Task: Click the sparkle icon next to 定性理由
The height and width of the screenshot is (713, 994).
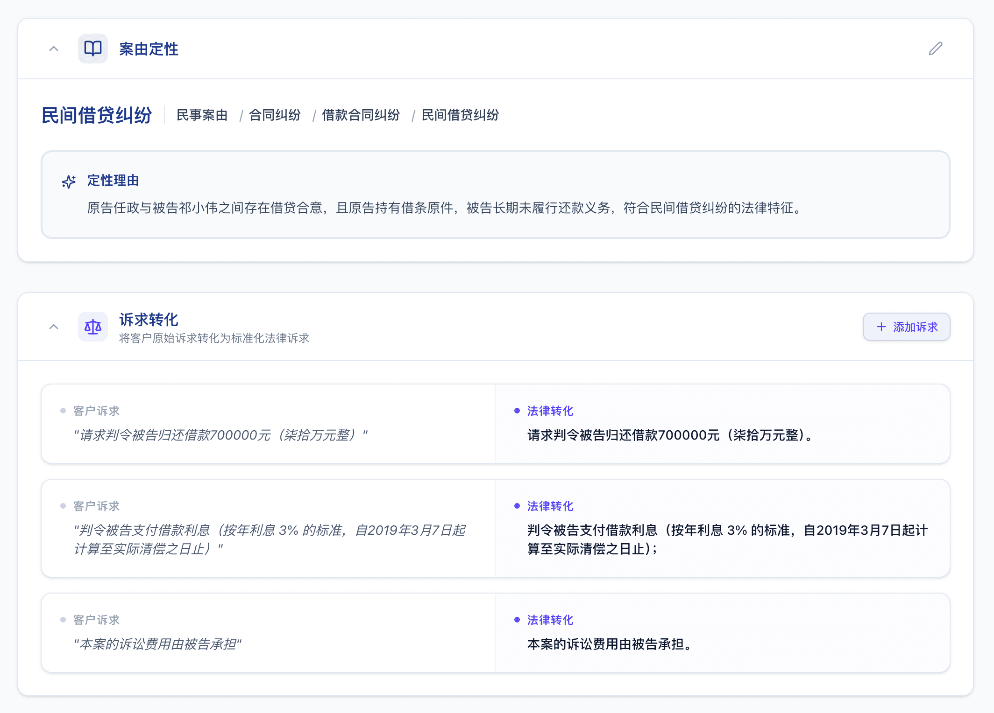Action: pyautogui.click(x=69, y=182)
